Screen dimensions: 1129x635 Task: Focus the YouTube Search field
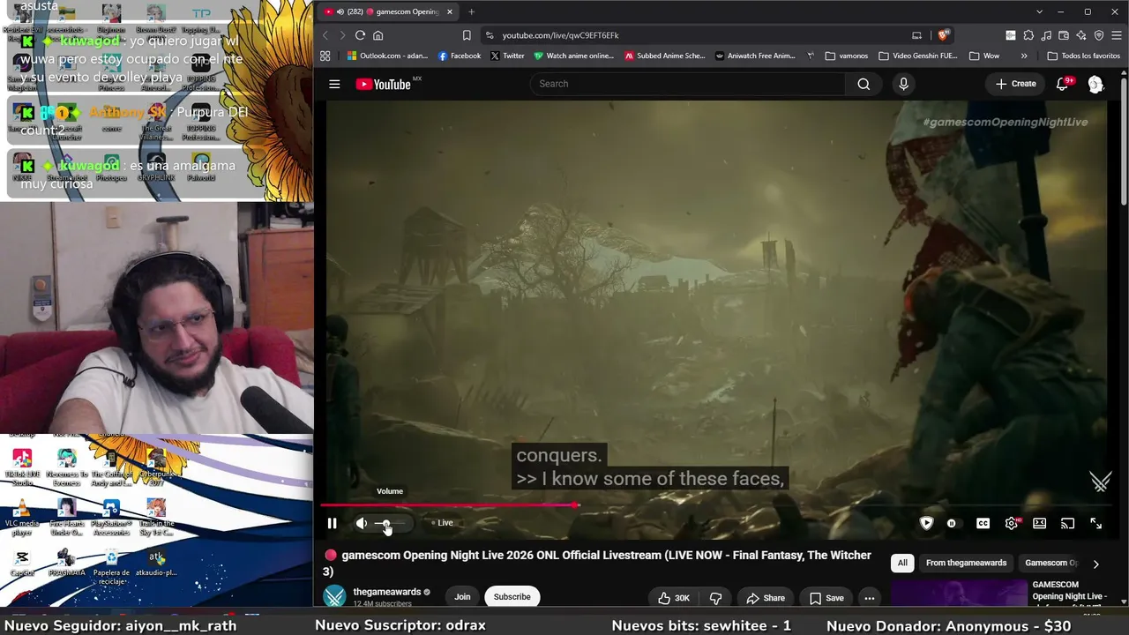click(x=686, y=84)
